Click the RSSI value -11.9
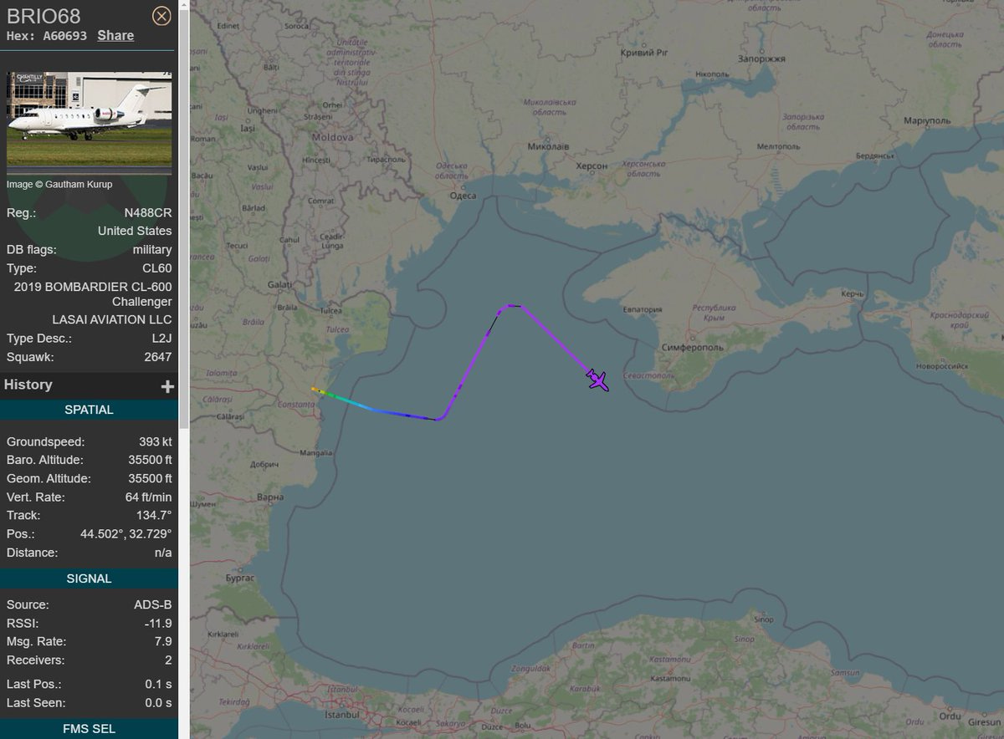Viewport: 1004px width, 739px height. 157,623
